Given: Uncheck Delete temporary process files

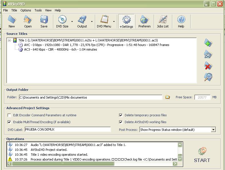Looking at the screenshot, I should tap(121, 115).
